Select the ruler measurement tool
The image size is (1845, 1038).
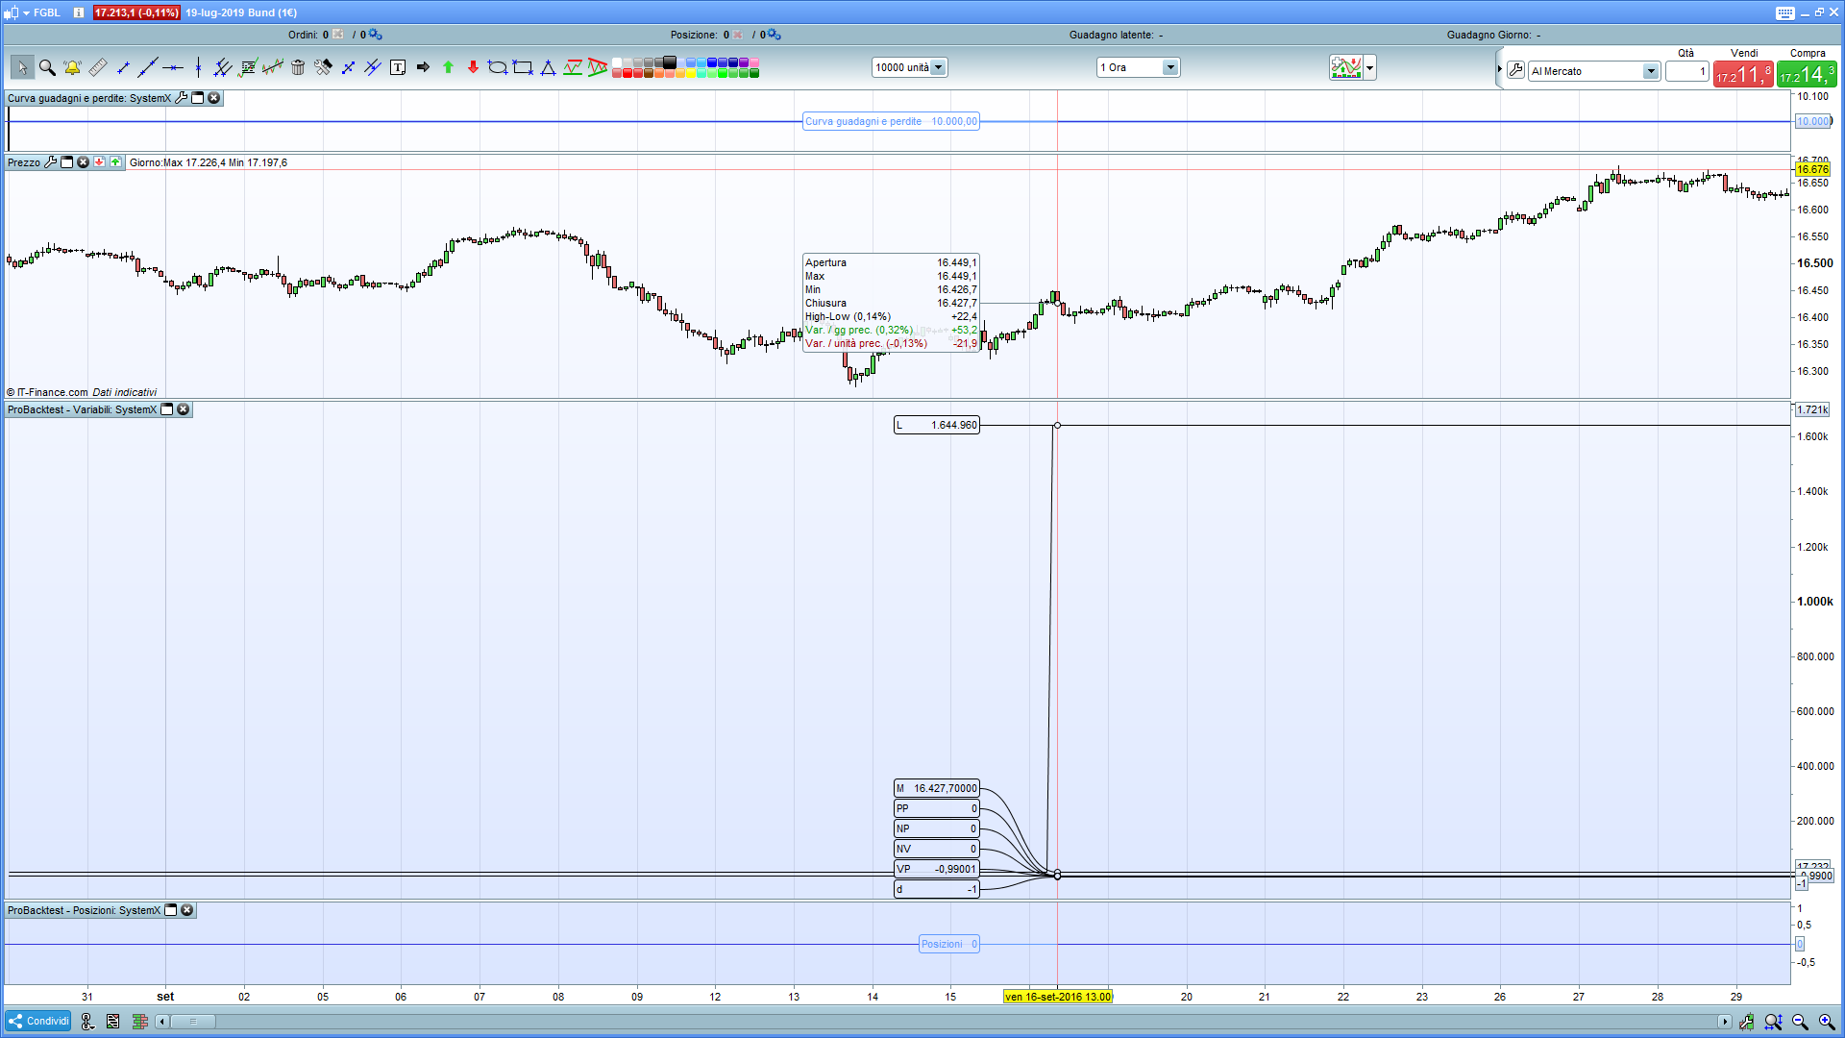pos(97,67)
